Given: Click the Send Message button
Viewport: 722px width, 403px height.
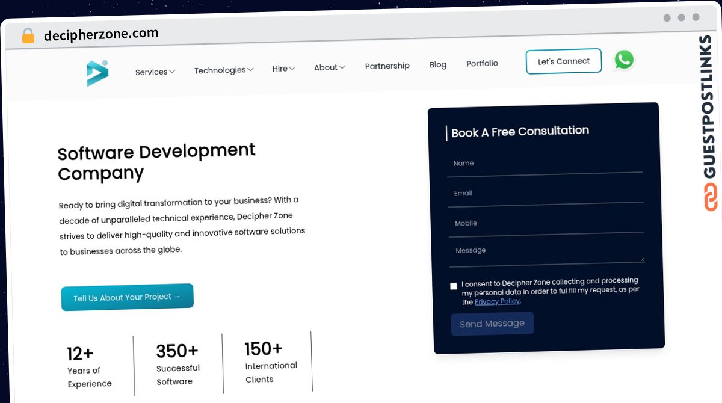Looking at the screenshot, I should click(x=492, y=324).
